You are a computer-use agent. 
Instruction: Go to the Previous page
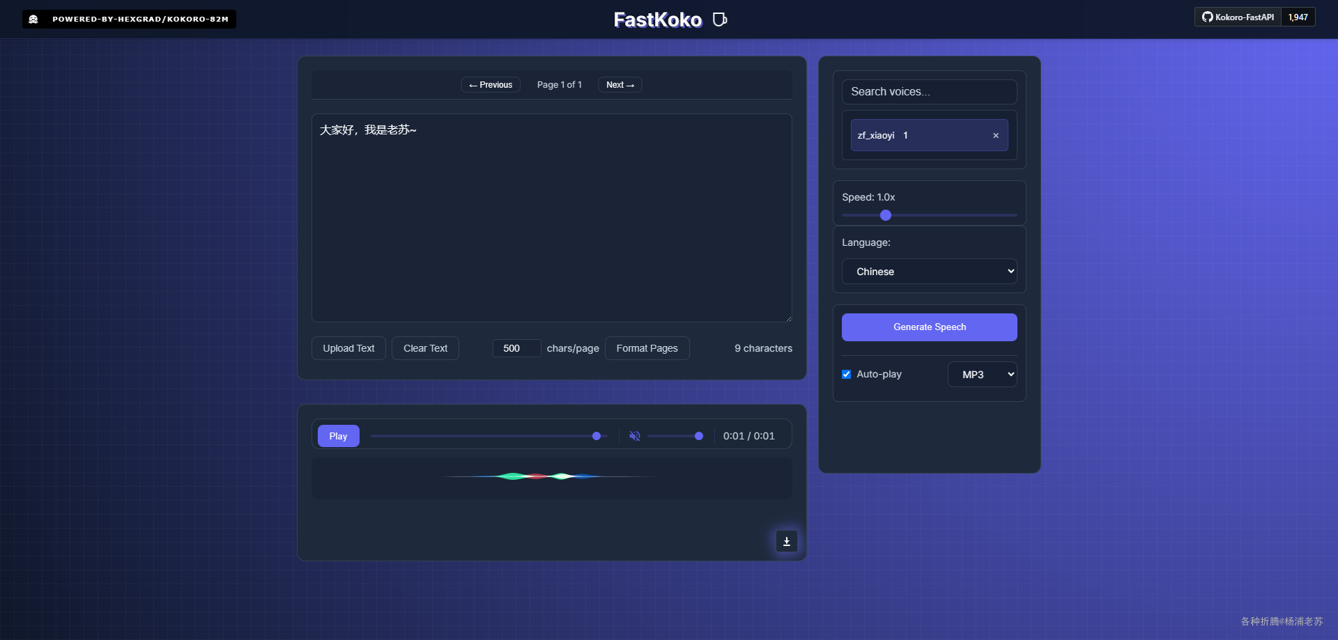pos(491,85)
